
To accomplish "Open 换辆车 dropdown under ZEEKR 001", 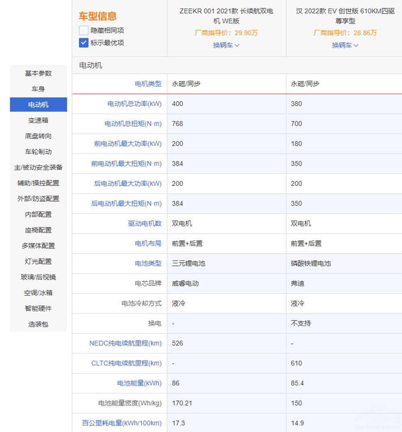I will coord(226,45).
